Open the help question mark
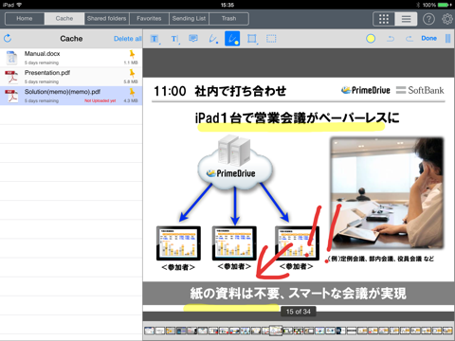This screenshot has height=341, width=455. (428, 19)
